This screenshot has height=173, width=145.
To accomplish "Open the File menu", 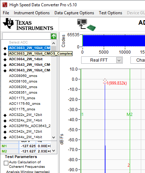I will pos(6,13).
